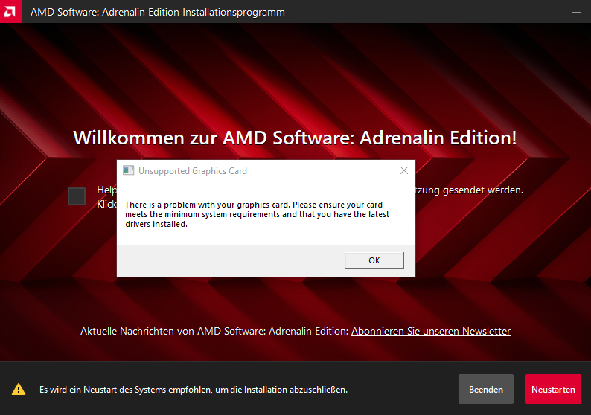Screen dimensions: 591x415
Task: Click the dialog's small window icon
Action: pos(129,170)
